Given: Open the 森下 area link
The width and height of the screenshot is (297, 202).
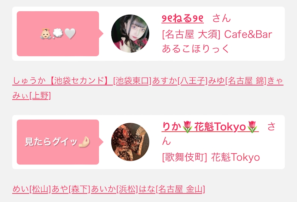Looking at the screenshot, I should [79, 189].
